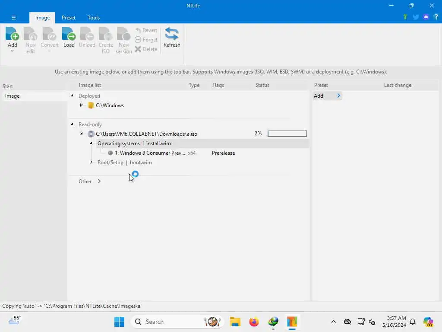Viewport: 442px width, 332px height.
Task: Click the Delete toolbar item
Action: [146, 49]
